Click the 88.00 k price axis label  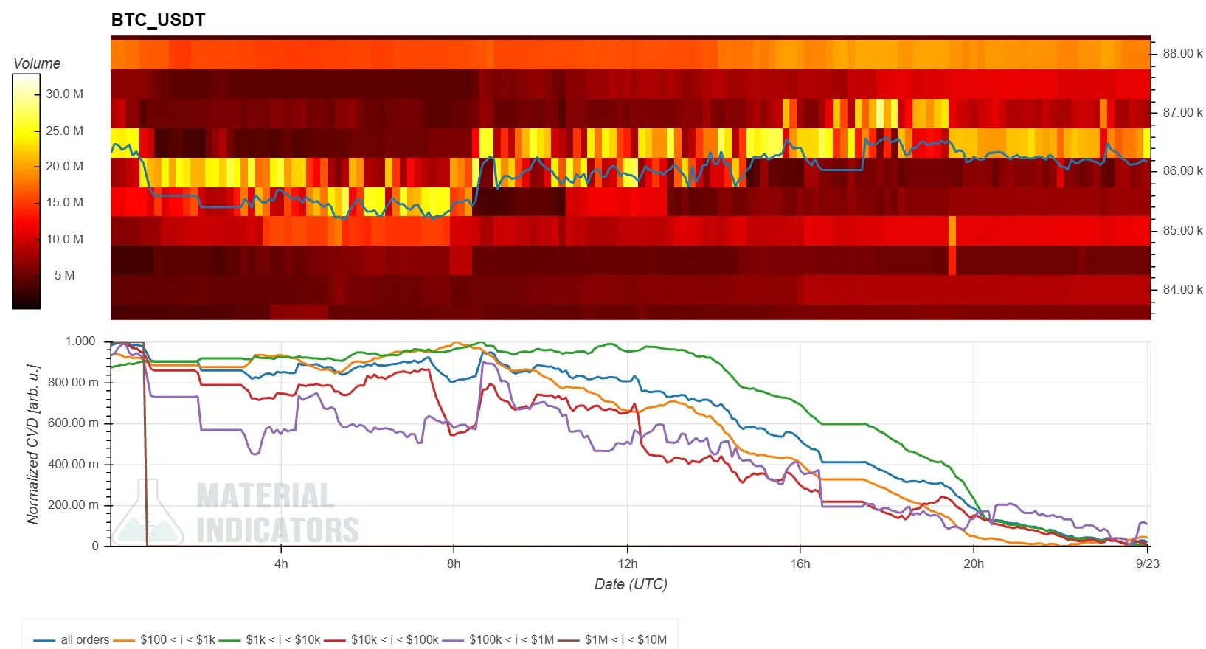point(1182,53)
